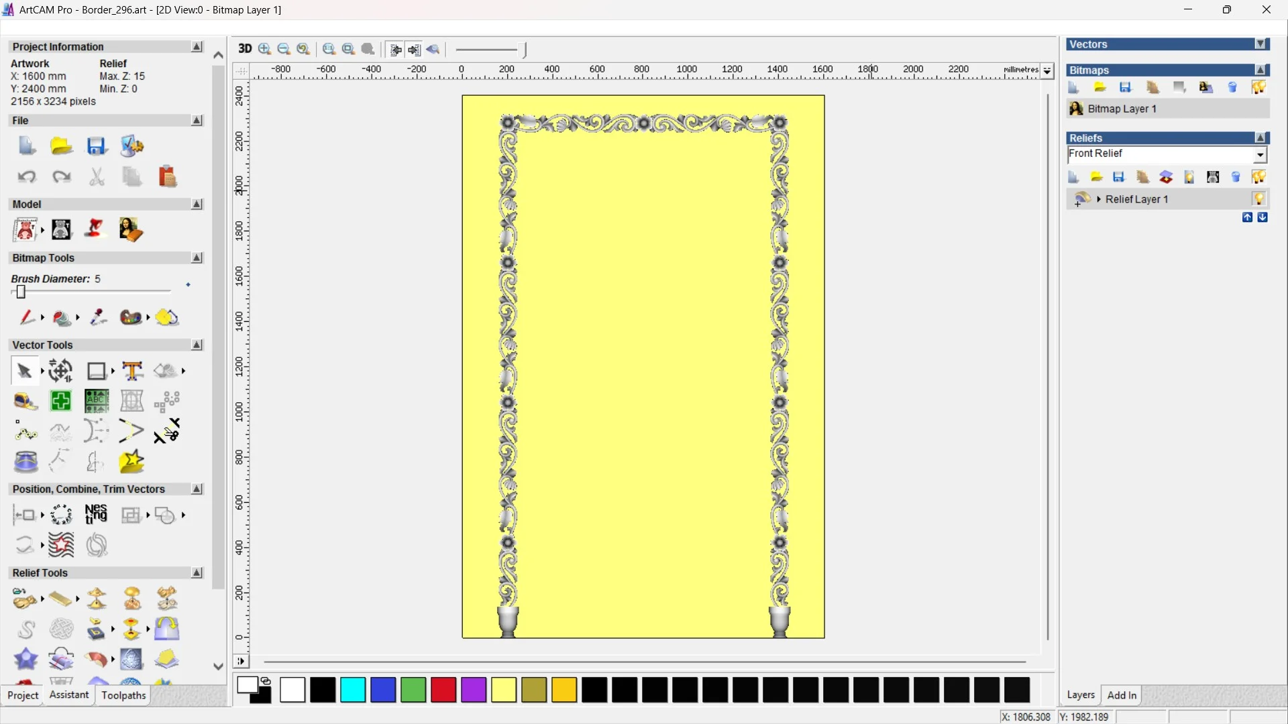Open the Front Relief dropdown
The height and width of the screenshot is (724, 1288).
(1260, 155)
